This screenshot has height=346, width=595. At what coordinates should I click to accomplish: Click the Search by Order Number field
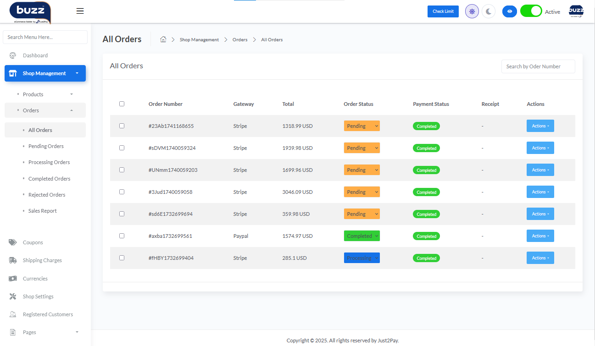[x=538, y=66]
